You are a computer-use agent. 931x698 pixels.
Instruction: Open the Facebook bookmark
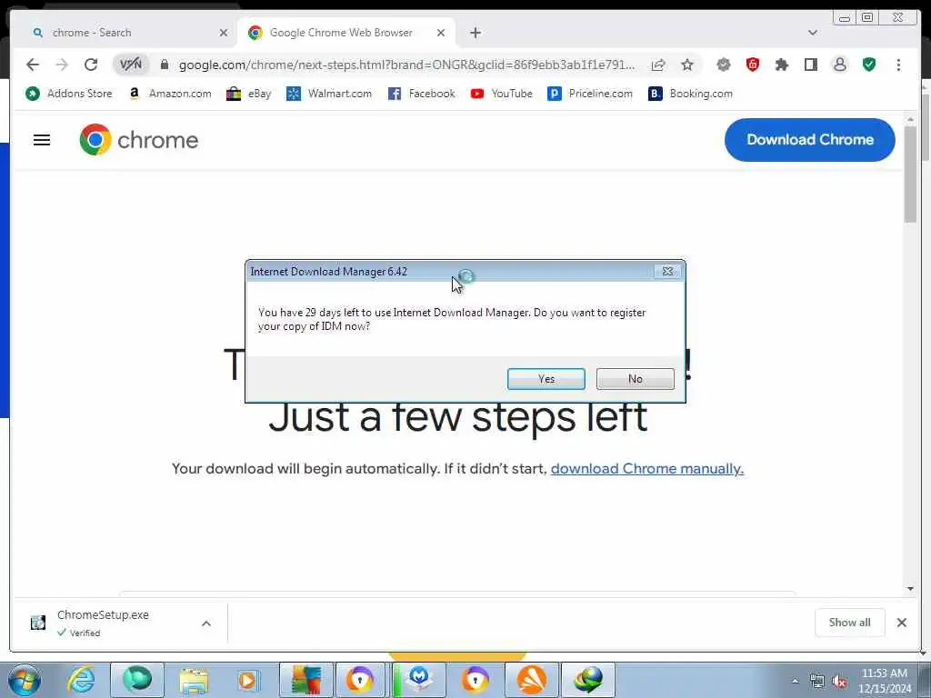pyautogui.click(x=421, y=94)
